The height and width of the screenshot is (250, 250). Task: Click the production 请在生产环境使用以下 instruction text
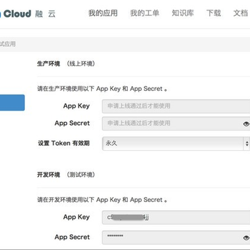102,89
